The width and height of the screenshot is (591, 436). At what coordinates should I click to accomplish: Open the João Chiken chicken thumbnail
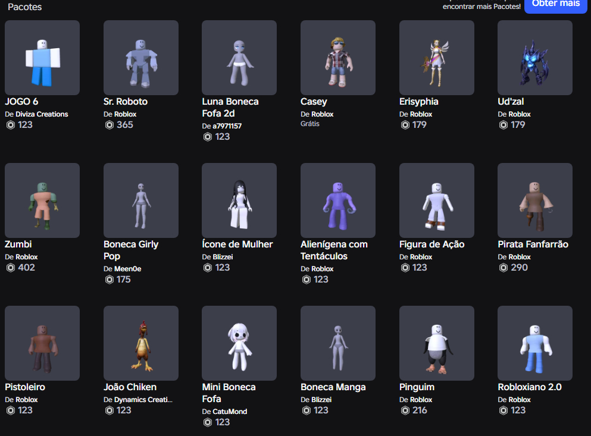[141, 343]
